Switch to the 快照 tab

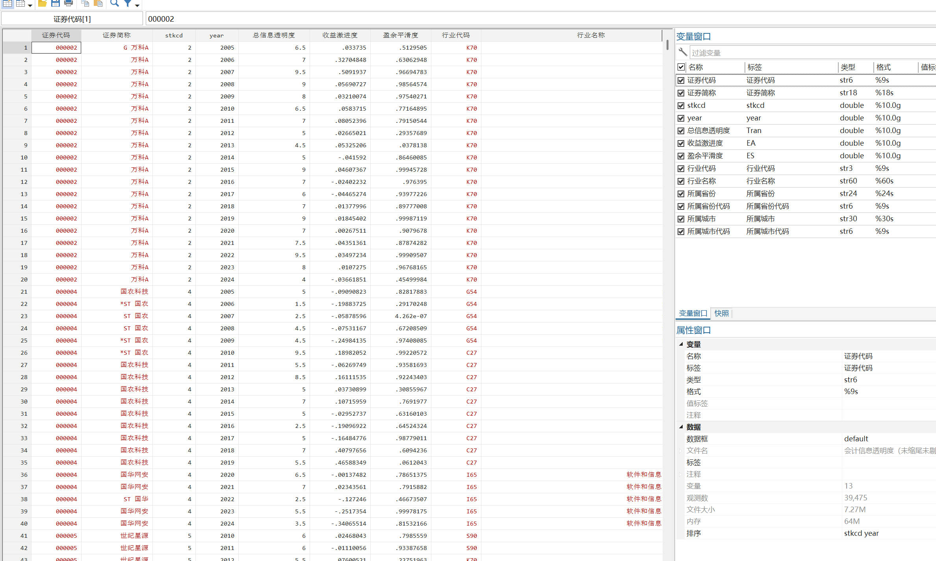[x=721, y=313]
